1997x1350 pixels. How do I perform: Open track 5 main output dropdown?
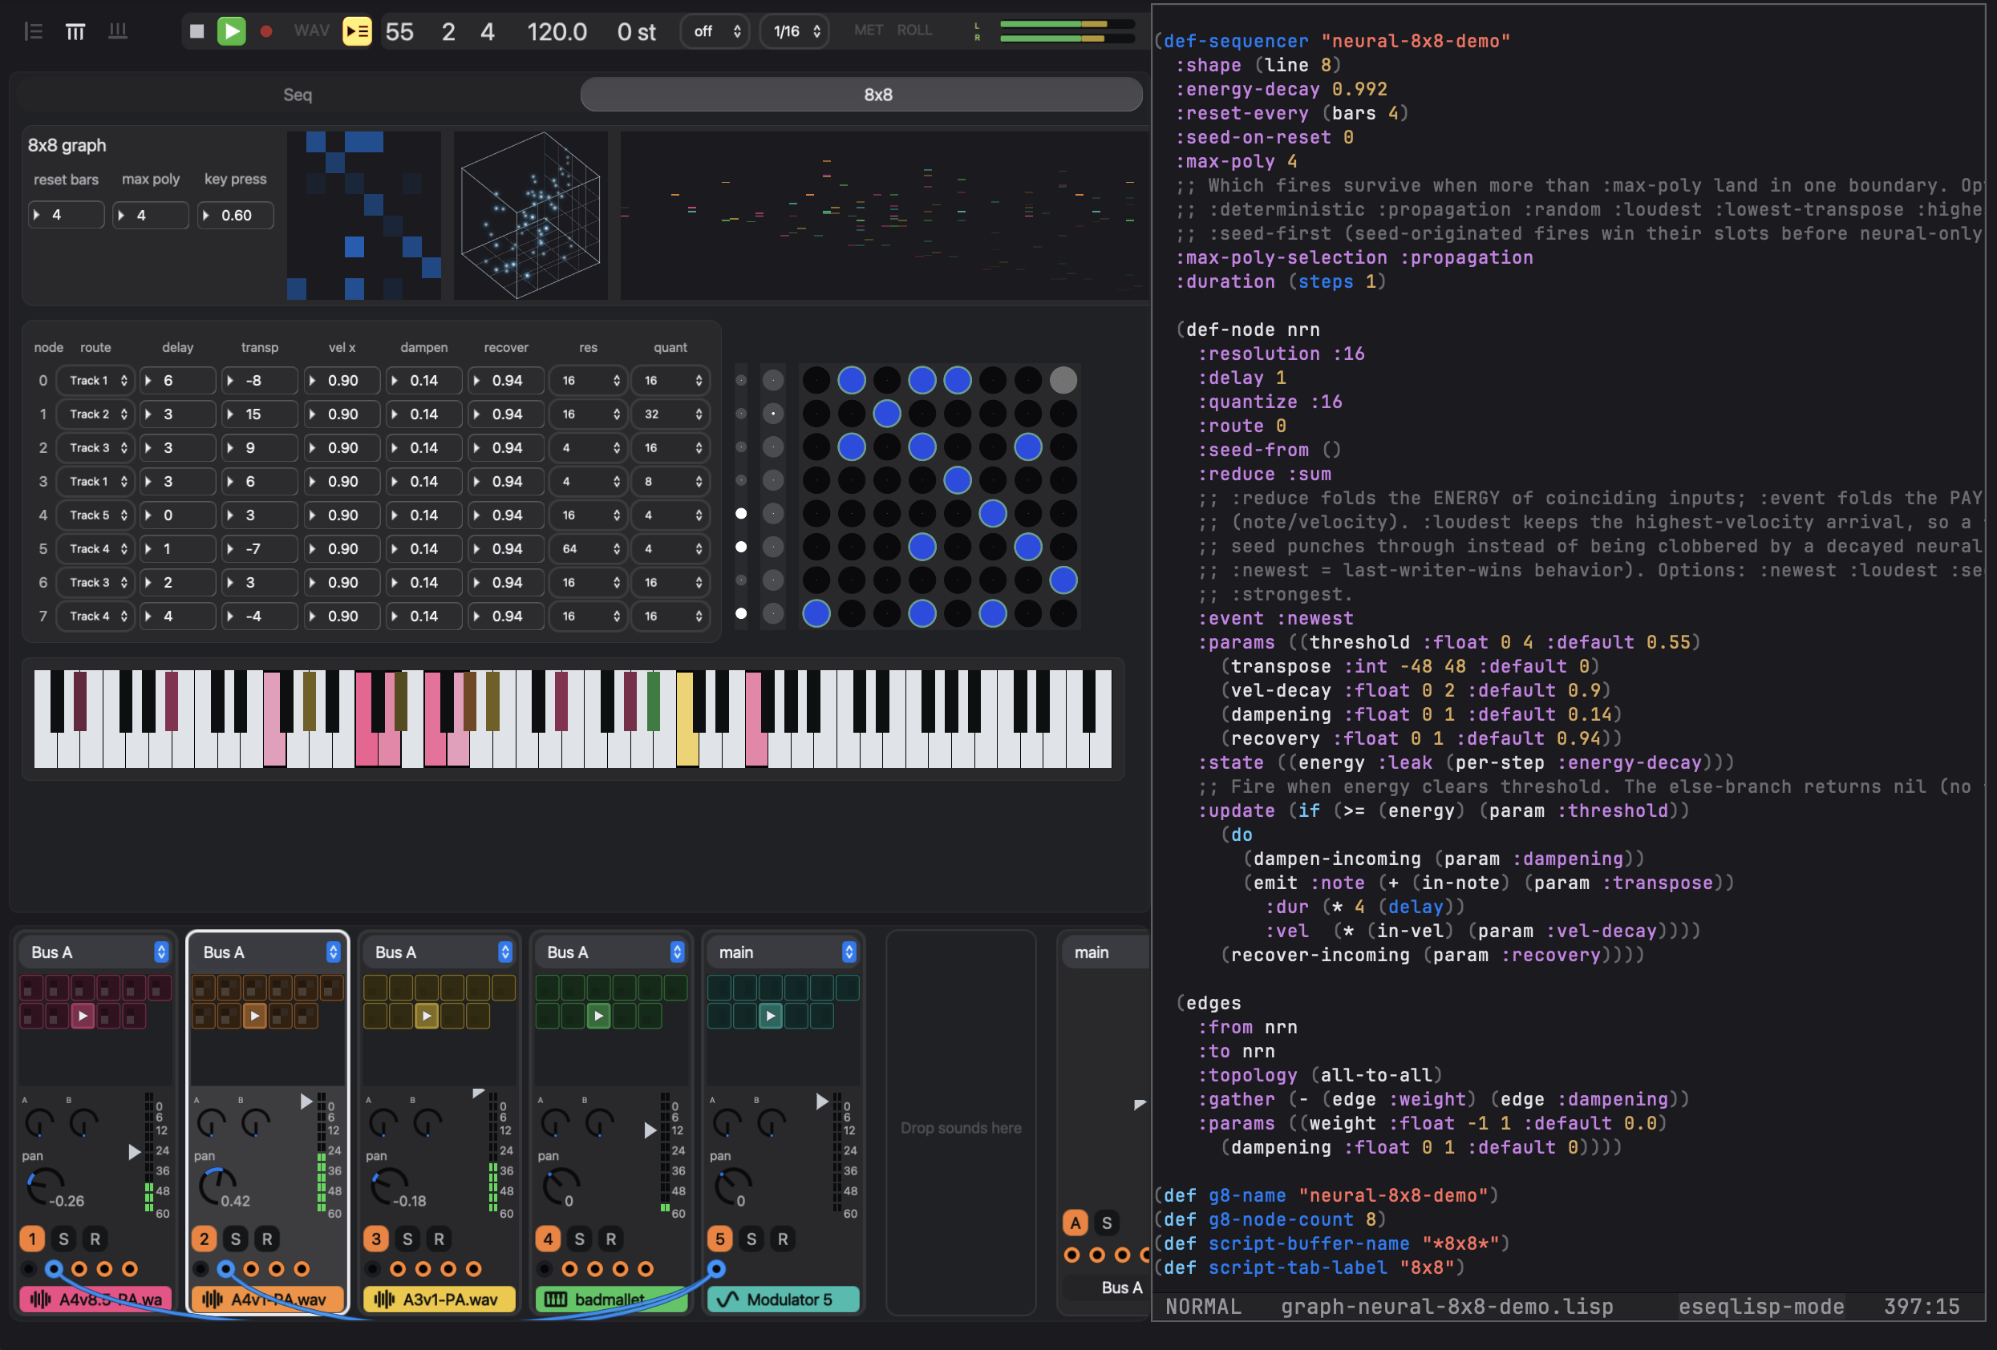tap(783, 952)
